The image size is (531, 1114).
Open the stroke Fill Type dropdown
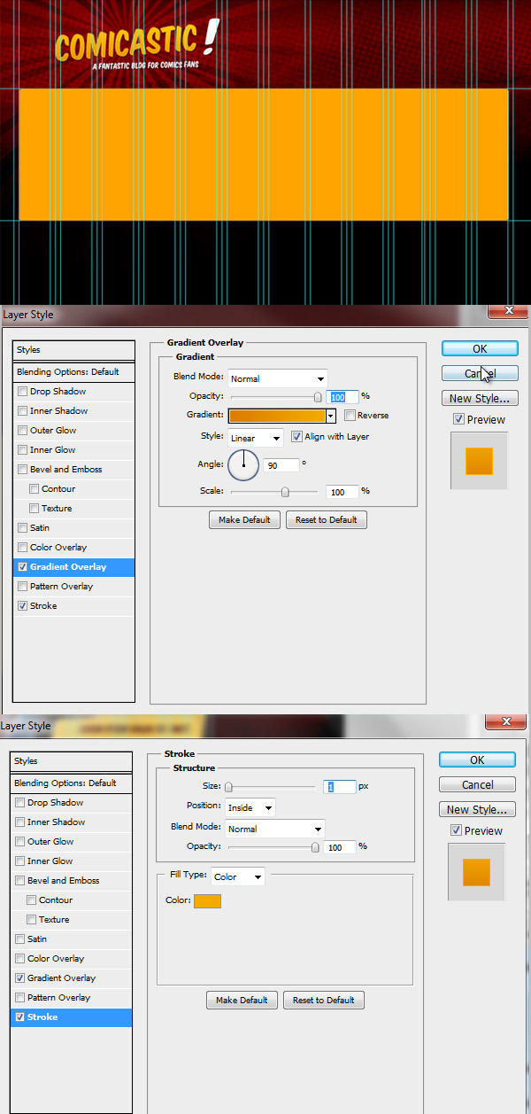pos(237,876)
